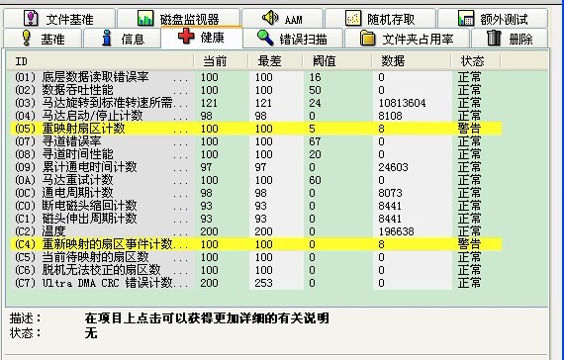Click the Erase (删除) trash can icon
Screen dimensions: 564x360
[494, 38]
